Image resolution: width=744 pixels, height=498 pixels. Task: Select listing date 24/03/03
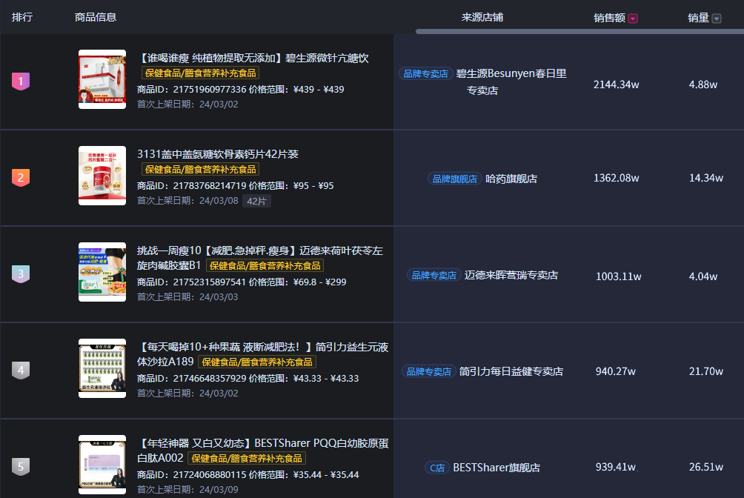tap(219, 296)
